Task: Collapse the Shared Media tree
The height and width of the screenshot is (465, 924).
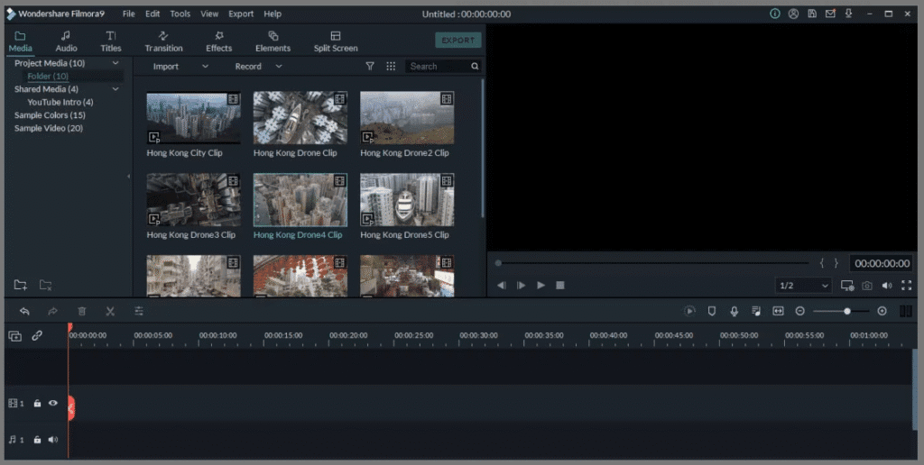Action: point(115,89)
